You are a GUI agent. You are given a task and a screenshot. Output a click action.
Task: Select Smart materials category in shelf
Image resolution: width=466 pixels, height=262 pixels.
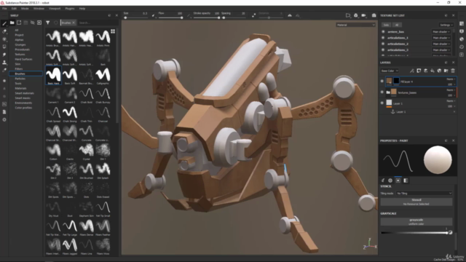pos(25,93)
